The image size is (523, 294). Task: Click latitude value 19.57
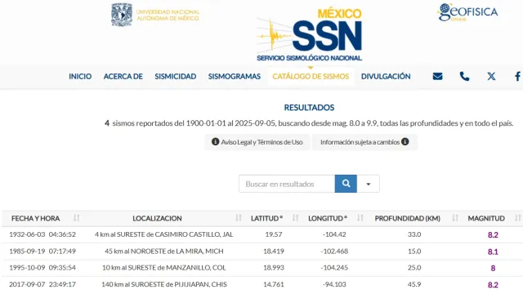pos(274,234)
